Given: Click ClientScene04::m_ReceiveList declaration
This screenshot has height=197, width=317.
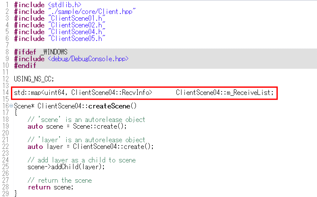Looking at the screenshot, I should coord(225,92).
